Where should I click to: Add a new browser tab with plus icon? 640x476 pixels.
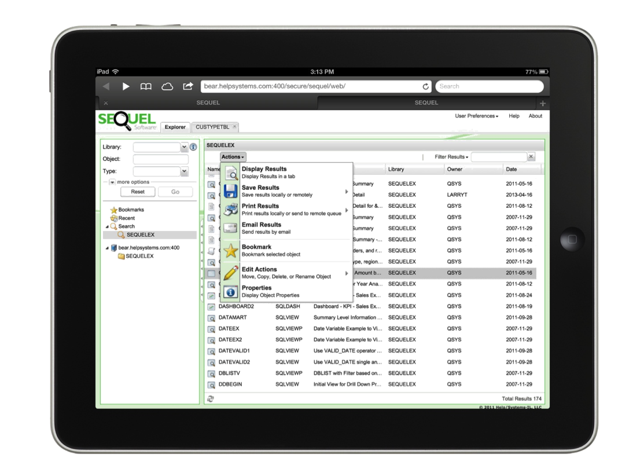[x=542, y=104]
